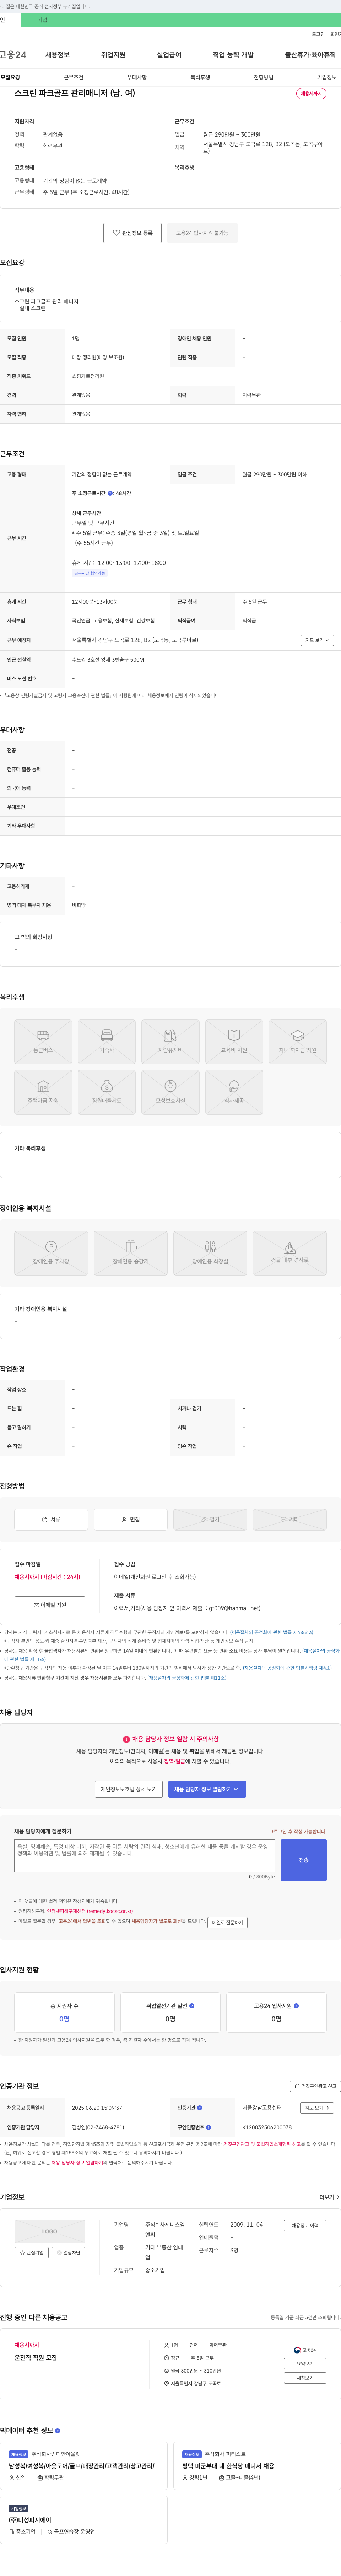
Task: Select the 기숙사 welfare icon
Action: [107, 1041]
